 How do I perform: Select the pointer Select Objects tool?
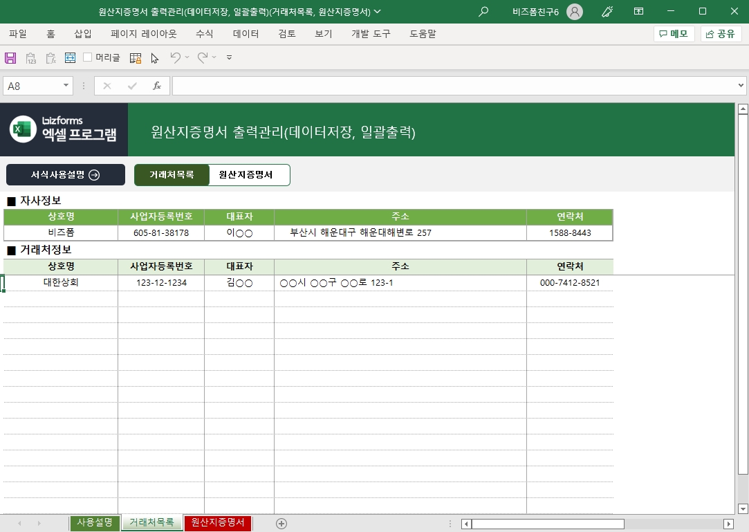coord(155,58)
